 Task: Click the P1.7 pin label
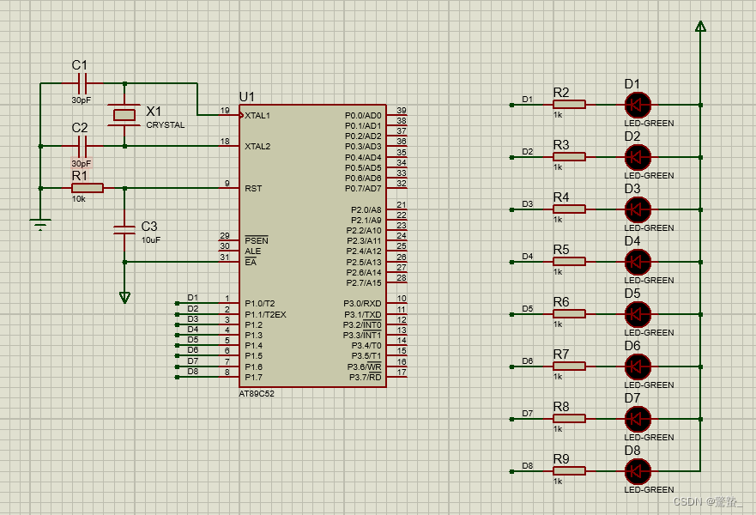[x=253, y=377]
